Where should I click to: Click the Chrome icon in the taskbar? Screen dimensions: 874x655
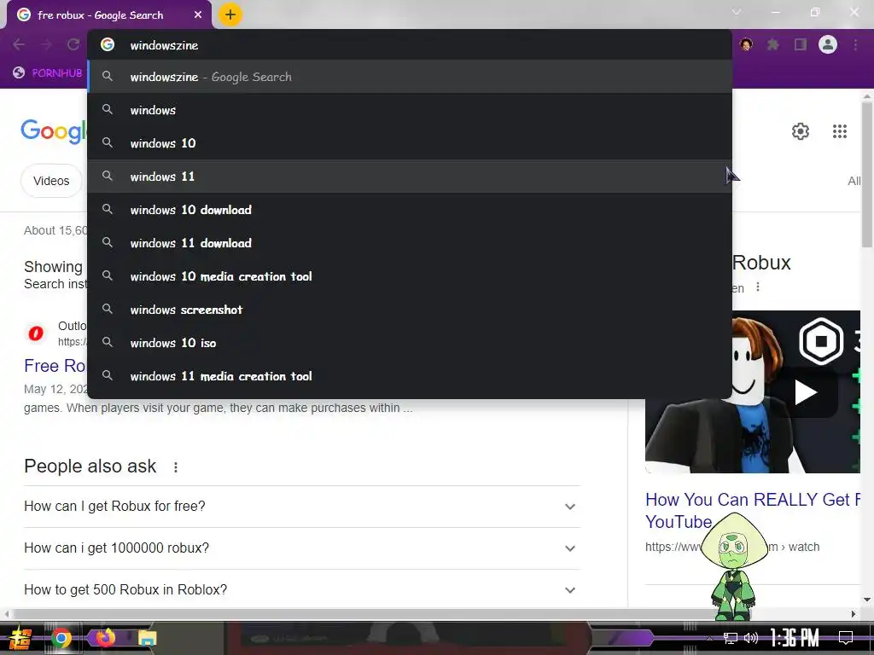click(x=61, y=638)
